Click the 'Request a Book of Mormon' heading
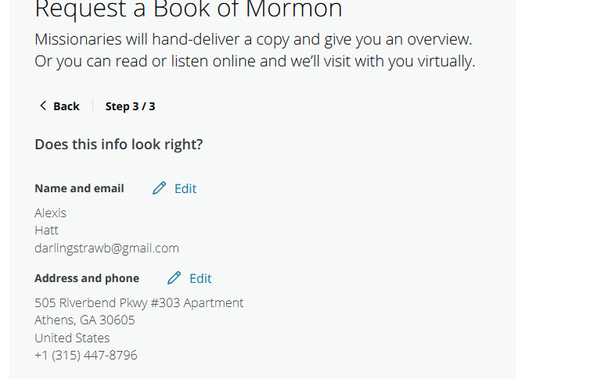The width and height of the screenshot is (590, 379). tap(189, 9)
